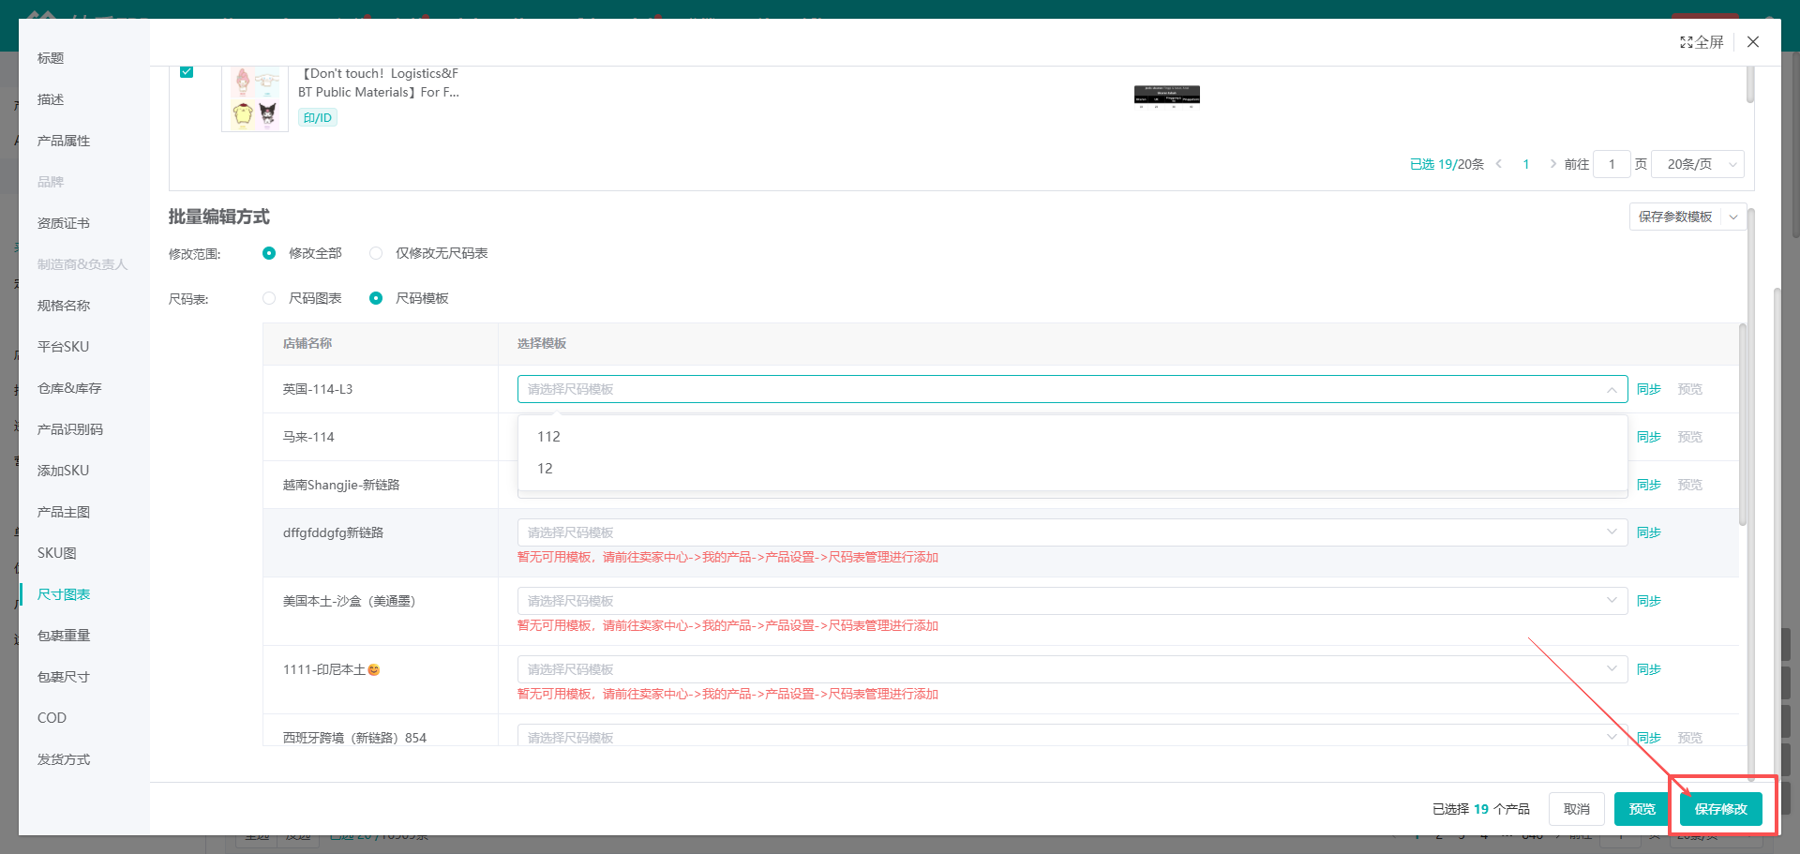This screenshot has height=854, width=1800.
Task: Click the product thumbnail image
Action: pyautogui.click(x=255, y=98)
